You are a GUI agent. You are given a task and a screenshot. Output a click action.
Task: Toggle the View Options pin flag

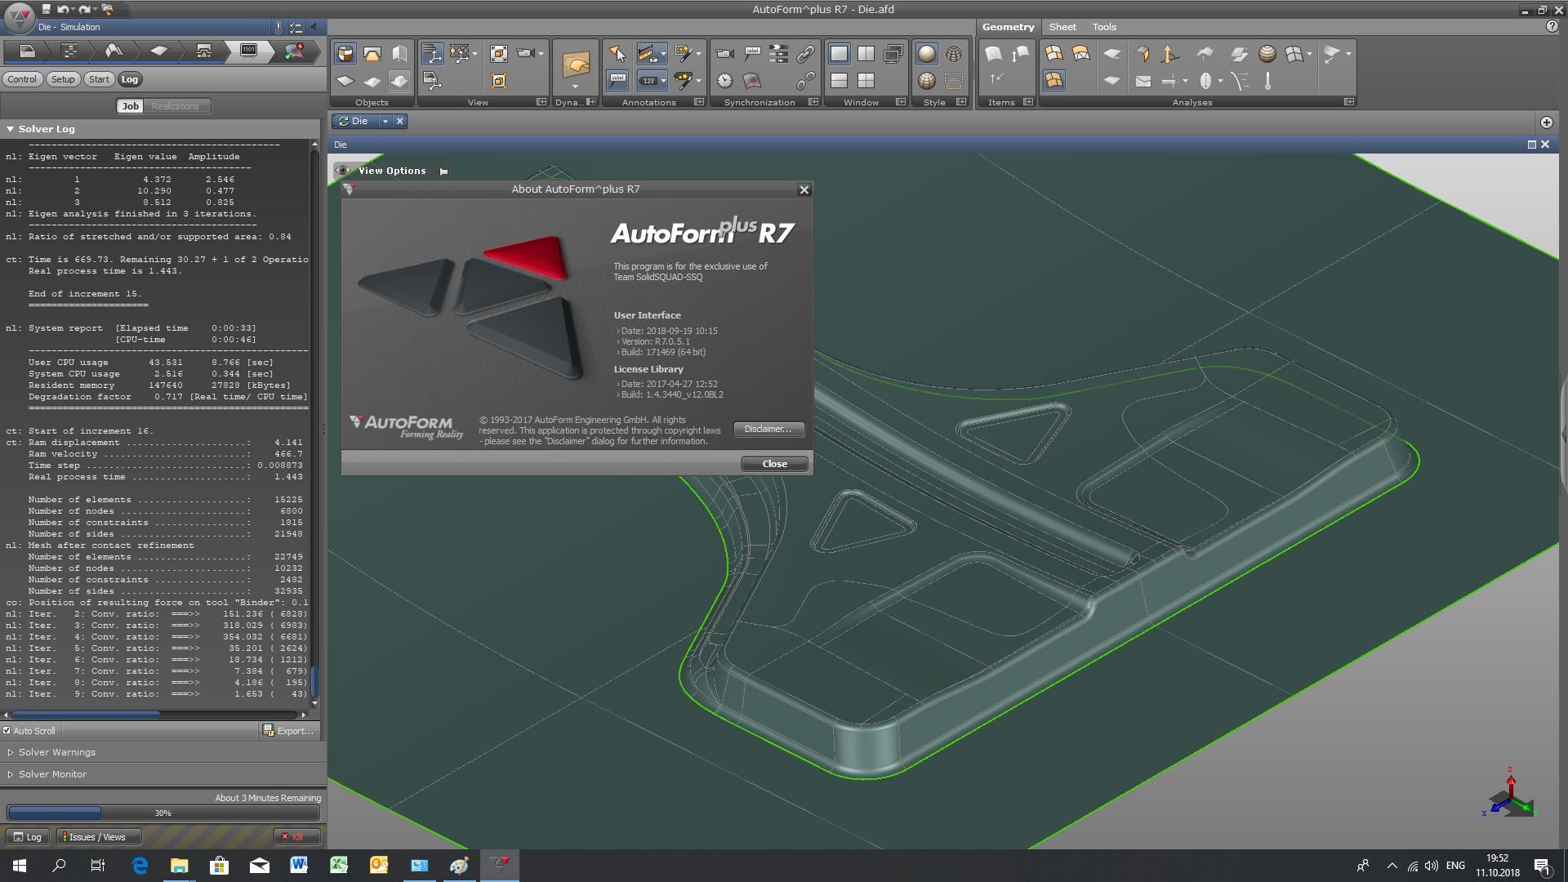tap(444, 171)
